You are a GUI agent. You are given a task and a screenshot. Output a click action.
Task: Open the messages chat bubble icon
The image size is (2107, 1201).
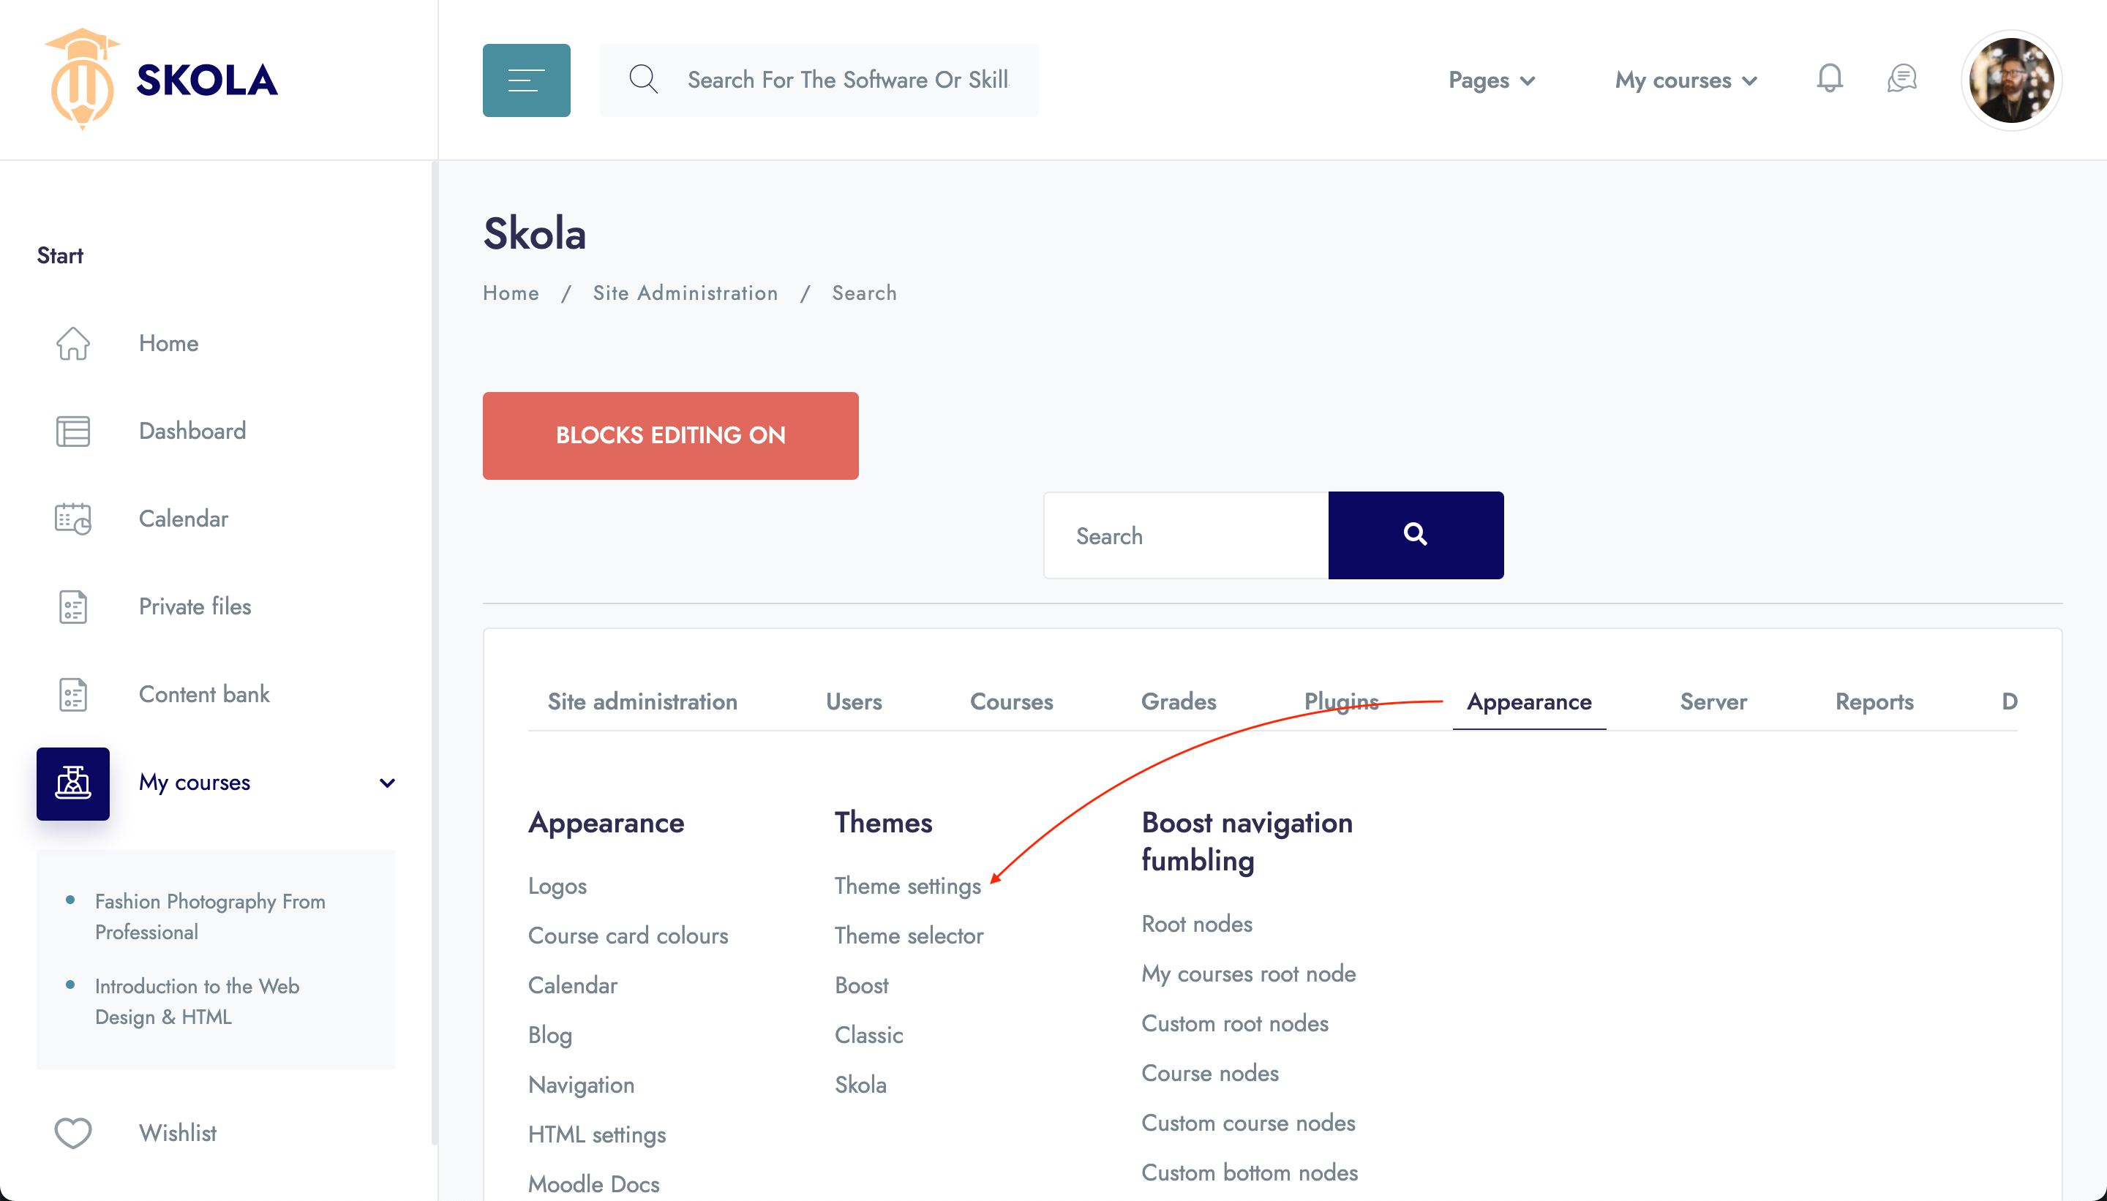click(1901, 78)
